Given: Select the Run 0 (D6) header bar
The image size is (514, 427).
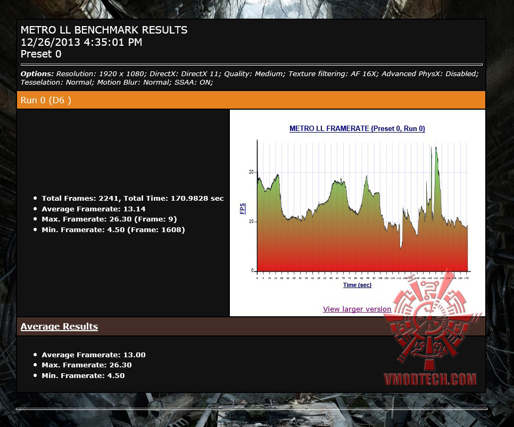Looking at the screenshot, I should 251,100.
